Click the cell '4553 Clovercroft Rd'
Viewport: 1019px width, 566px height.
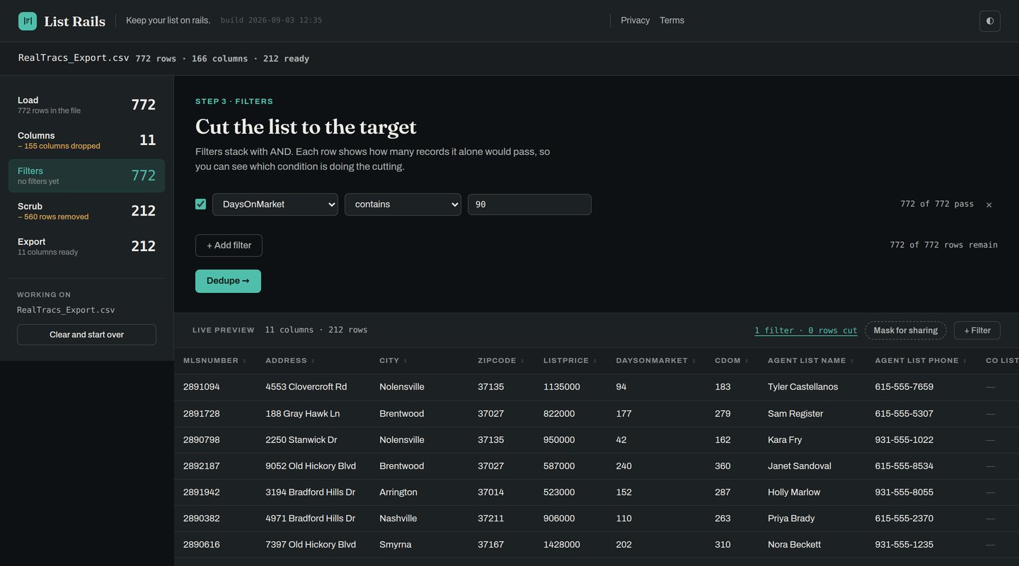point(306,387)
